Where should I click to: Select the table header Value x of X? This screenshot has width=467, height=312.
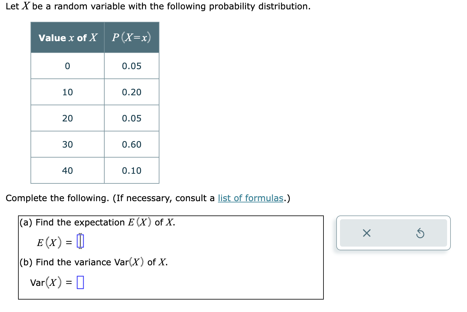[x=67, y=37]
